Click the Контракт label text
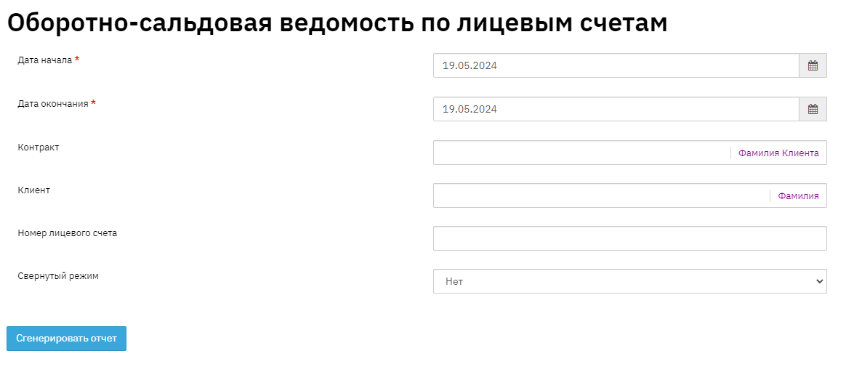This screenshot has width=854, height=372. coord(39,147)
